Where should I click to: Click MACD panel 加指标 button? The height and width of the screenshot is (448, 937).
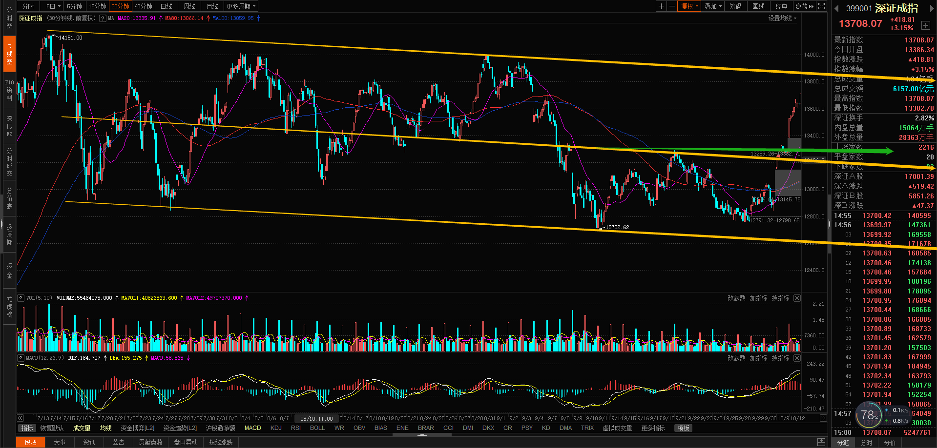(758, 358)
